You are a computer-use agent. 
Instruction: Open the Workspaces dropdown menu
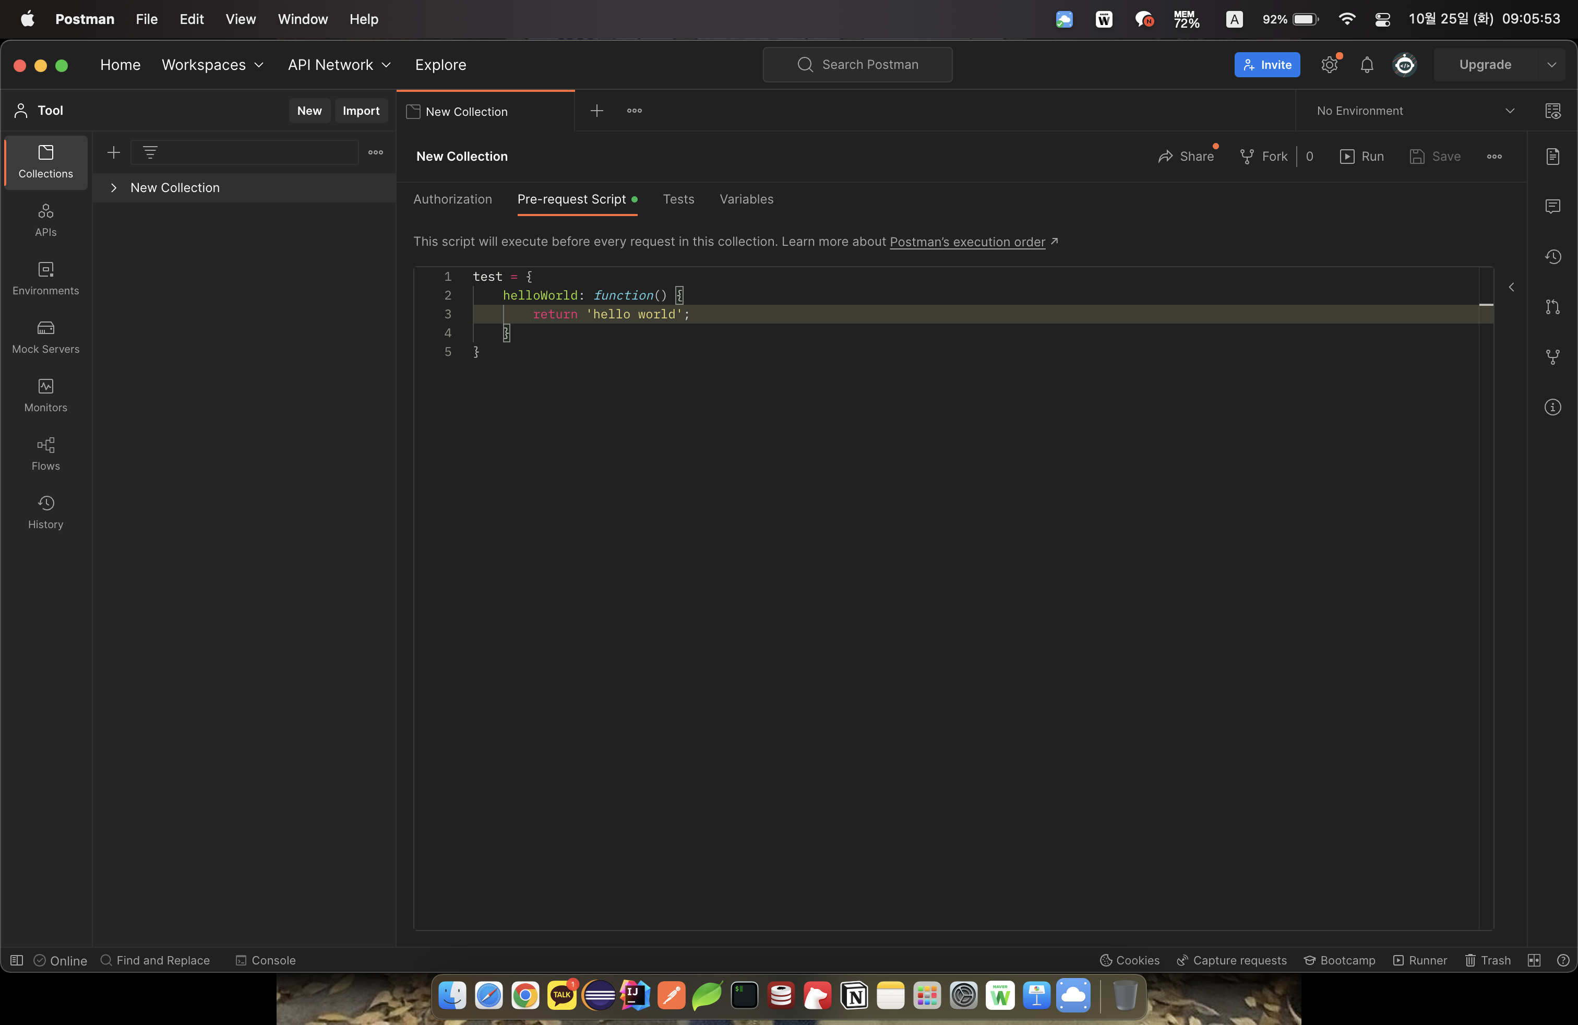(212, 65)
